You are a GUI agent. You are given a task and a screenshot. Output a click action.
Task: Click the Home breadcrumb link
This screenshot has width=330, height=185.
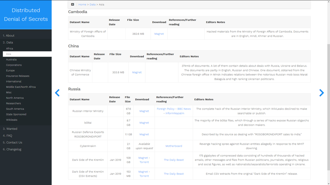point(82,4)
